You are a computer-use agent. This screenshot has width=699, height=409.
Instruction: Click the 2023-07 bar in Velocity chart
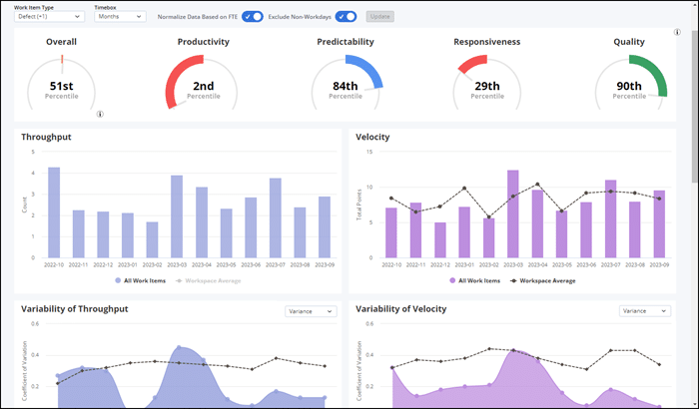pos(611,218)
